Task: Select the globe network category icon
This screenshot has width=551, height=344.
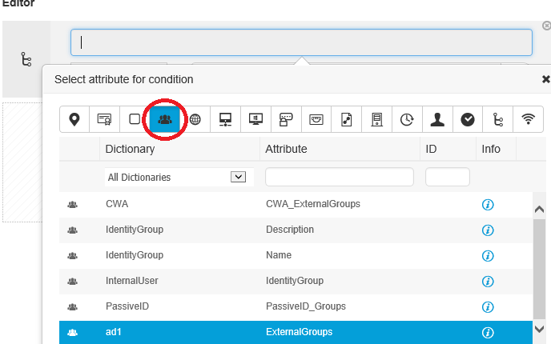Action: [195, 119]
